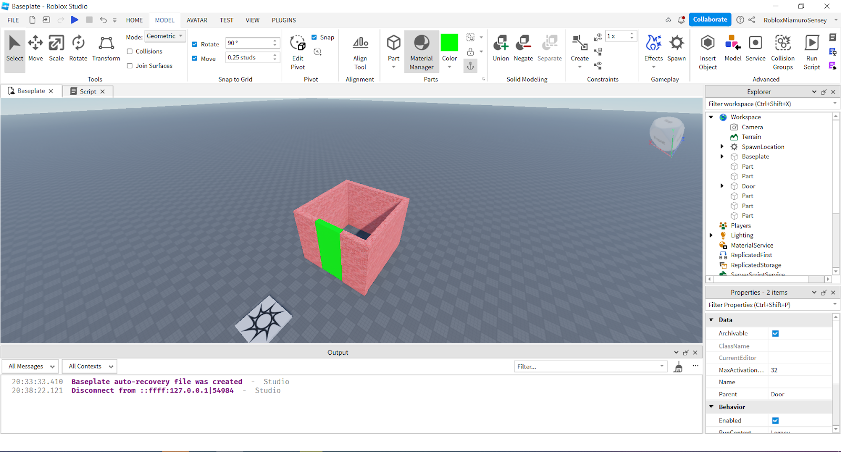
Task: Enable Join Surfaces checkbox
Action: pyautogui.click(x=130, y=66)
